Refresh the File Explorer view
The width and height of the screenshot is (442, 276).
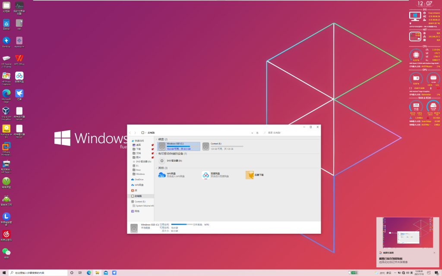tap(257, 133)
